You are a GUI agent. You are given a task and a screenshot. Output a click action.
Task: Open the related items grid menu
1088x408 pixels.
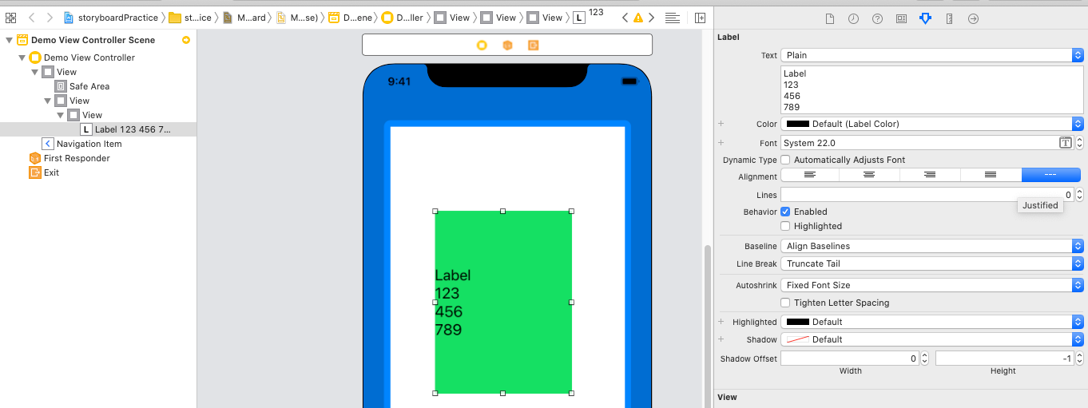(x=10, y=18)
